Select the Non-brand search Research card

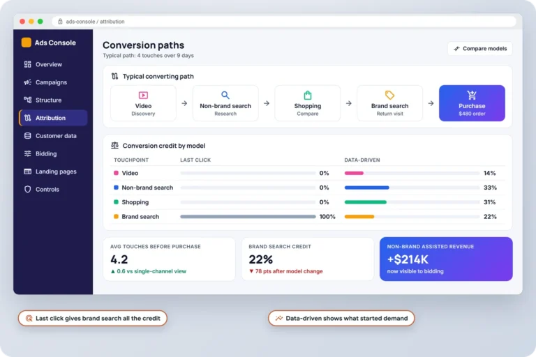[225, 103]
